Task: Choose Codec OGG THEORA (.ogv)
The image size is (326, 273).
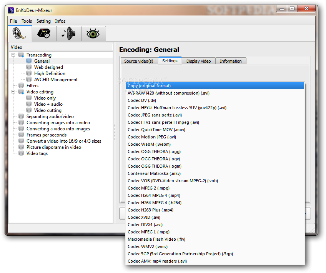Action: click(x=215, y=159)
